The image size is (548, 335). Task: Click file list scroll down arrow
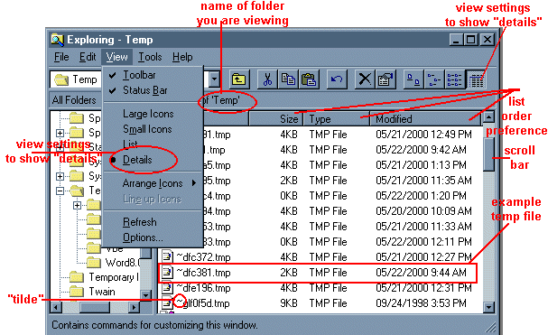(x=488, y=307)
